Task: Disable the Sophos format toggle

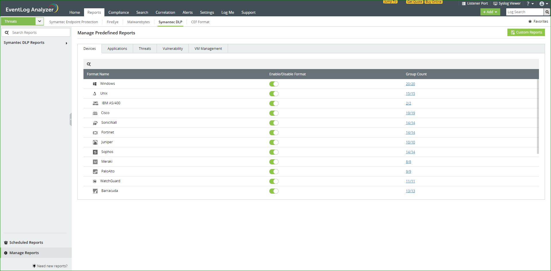Action: pos(274,152)
